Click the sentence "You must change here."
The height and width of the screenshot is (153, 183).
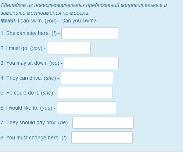[x=33, y=138]
